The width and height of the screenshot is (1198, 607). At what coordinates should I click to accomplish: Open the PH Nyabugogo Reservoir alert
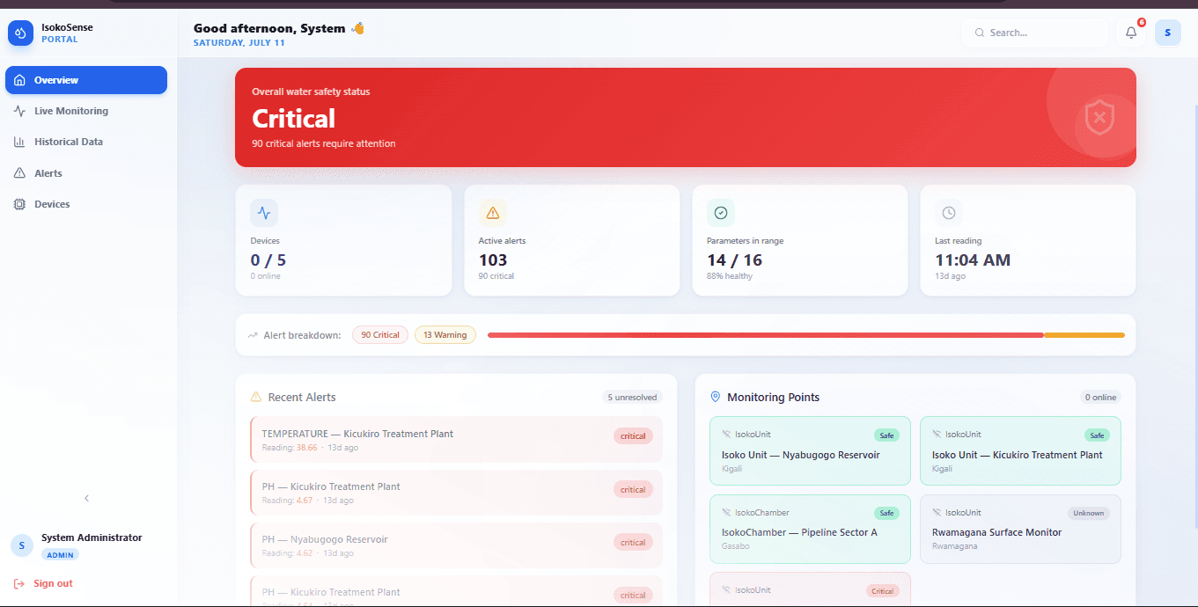456,545
